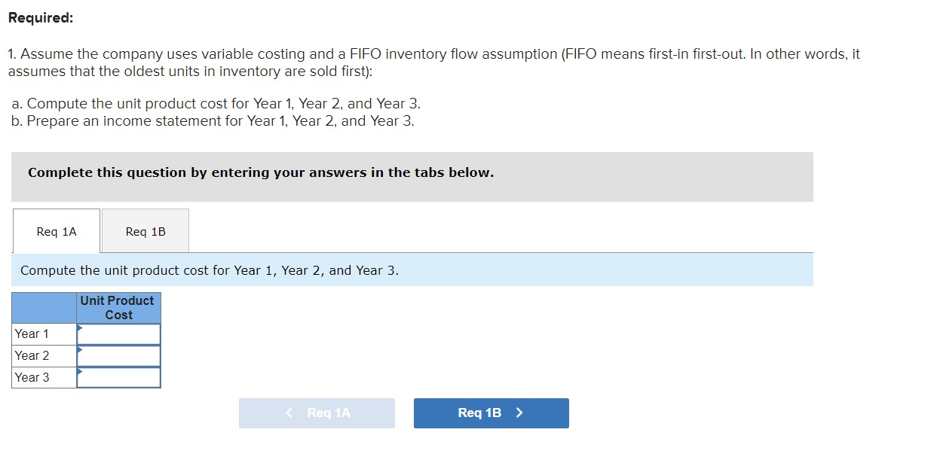Viewport: 937px width, 463px height.
Task: Select the Year 3 row label
Action: pyautogui.click(x=30, y=376)
